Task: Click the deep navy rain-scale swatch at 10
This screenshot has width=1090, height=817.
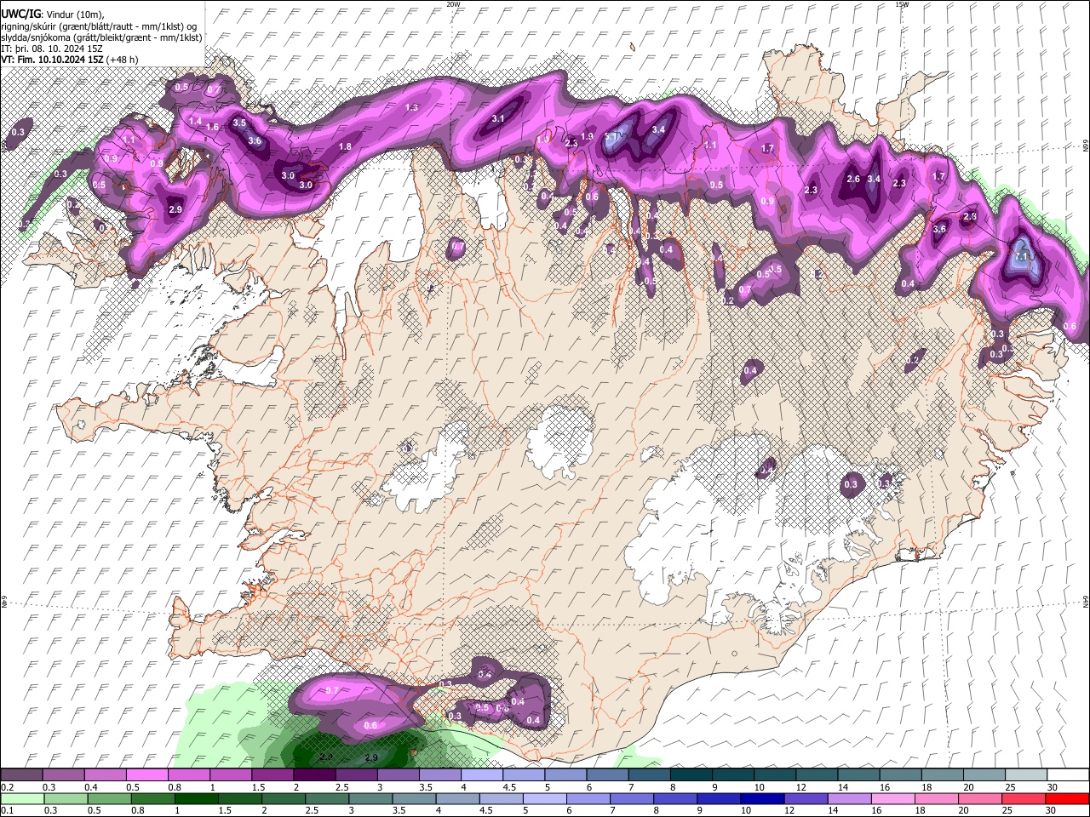Action: click(763, 798)
